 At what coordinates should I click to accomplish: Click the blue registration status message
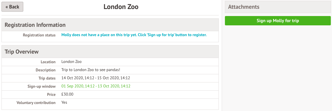pyautogui.click(x=134, y=35)
